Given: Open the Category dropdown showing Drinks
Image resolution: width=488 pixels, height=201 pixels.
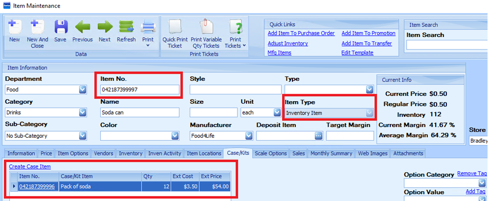Looking at the screenshot, I should click(x=82, y=113).
